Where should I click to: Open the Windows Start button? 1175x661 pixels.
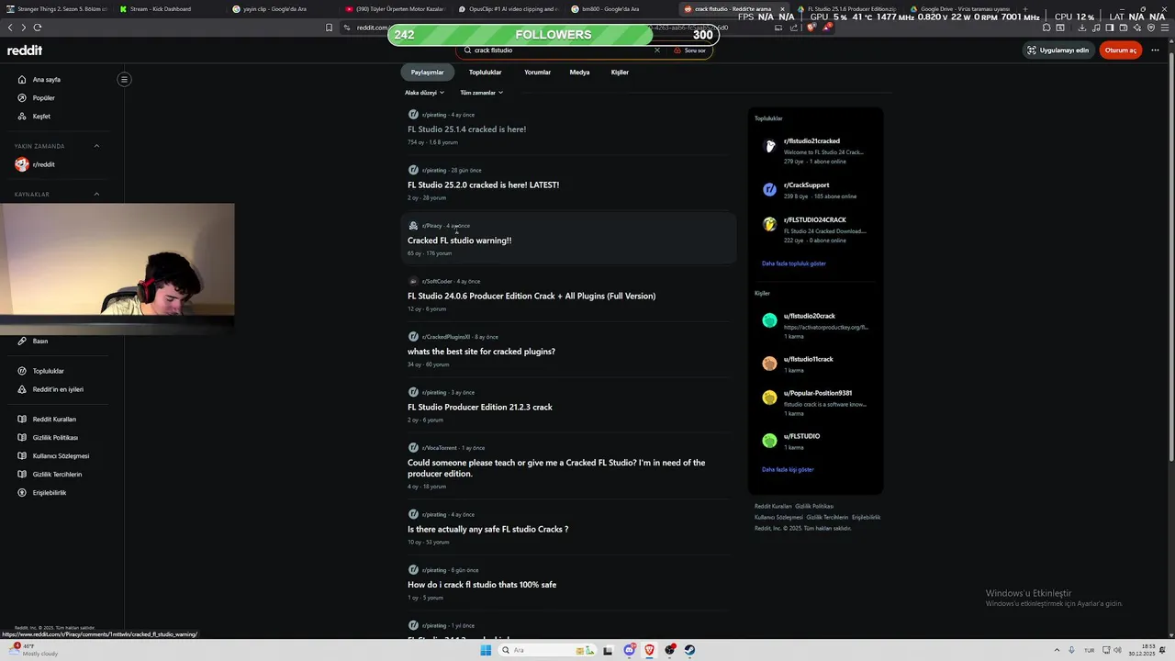coord(486,650)
